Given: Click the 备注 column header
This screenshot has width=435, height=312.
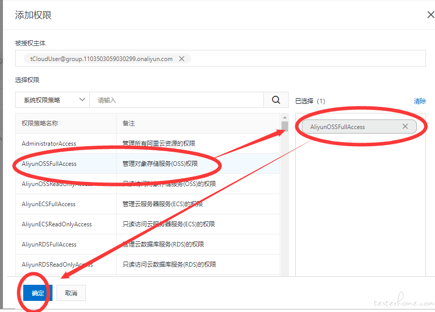Looking at the screenshot, I should 129,123.
